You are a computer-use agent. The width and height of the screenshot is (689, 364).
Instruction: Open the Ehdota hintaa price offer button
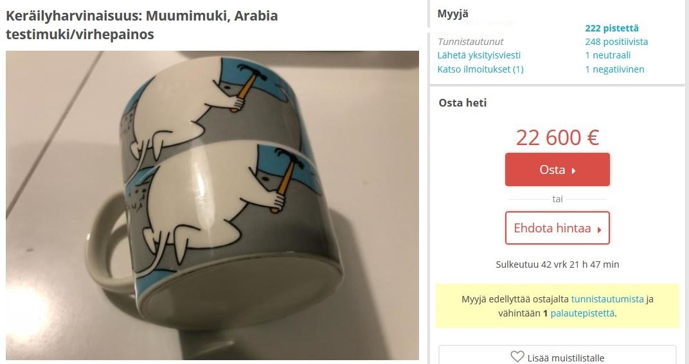tap(557, 228)
